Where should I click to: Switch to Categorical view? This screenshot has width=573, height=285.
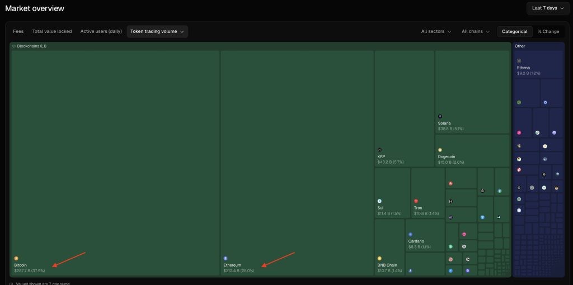coord(514,32)
